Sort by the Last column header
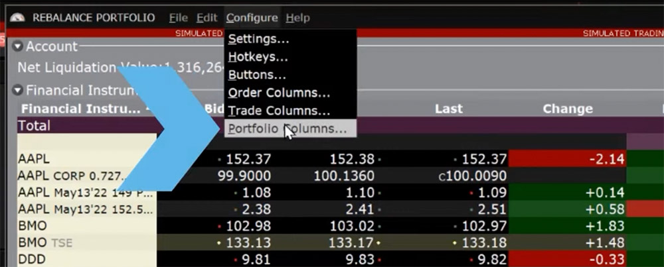664x267 pixels. pyautogui.click(x=448, y=109)
